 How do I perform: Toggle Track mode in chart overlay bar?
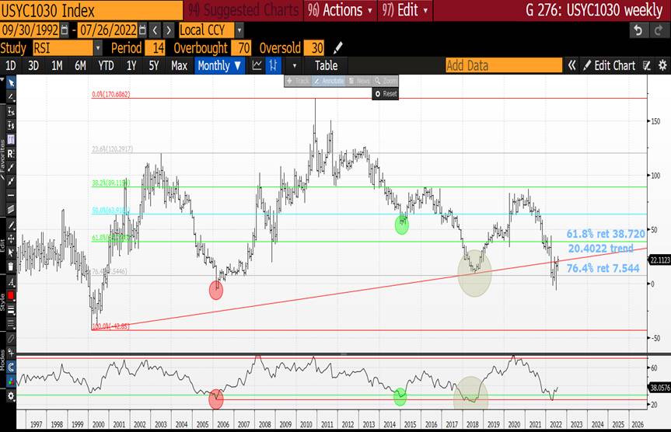coord(298,81)
